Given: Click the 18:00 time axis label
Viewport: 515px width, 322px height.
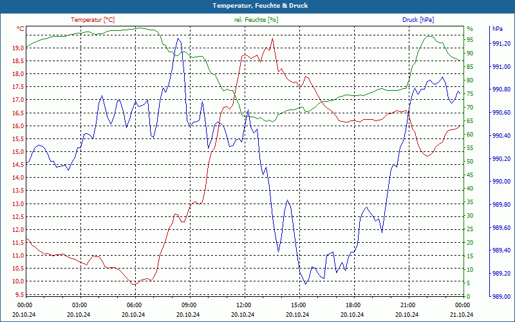Looking at the screenshot, I should tap(353, 305).
